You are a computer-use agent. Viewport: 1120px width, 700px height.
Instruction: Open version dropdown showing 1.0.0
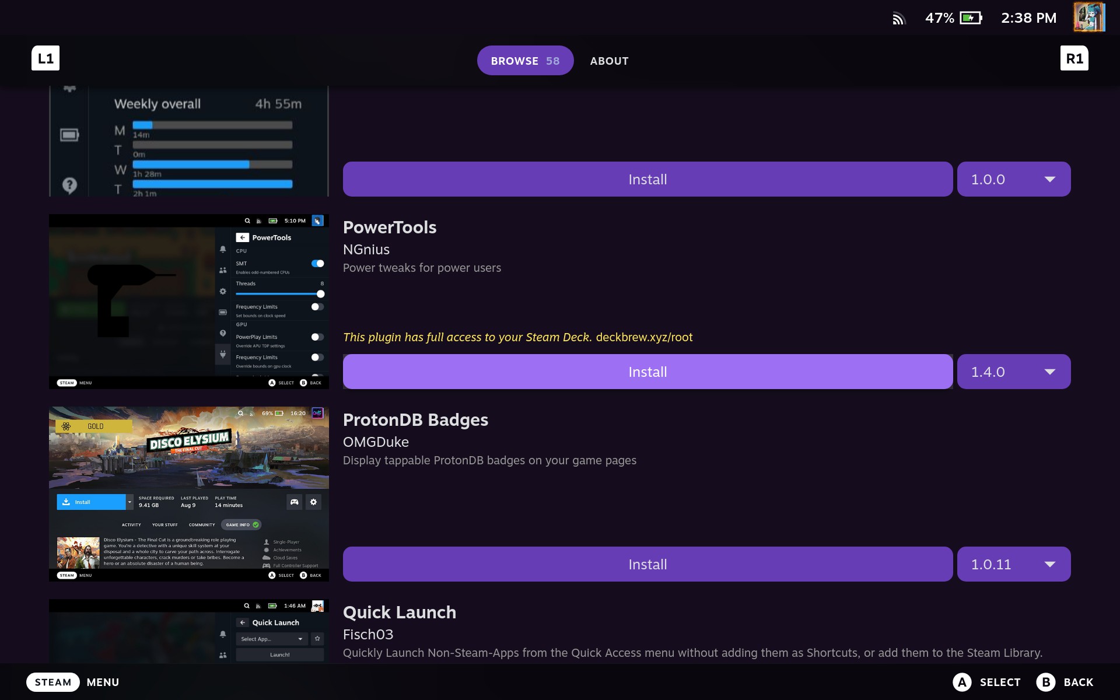(1014, 179)
